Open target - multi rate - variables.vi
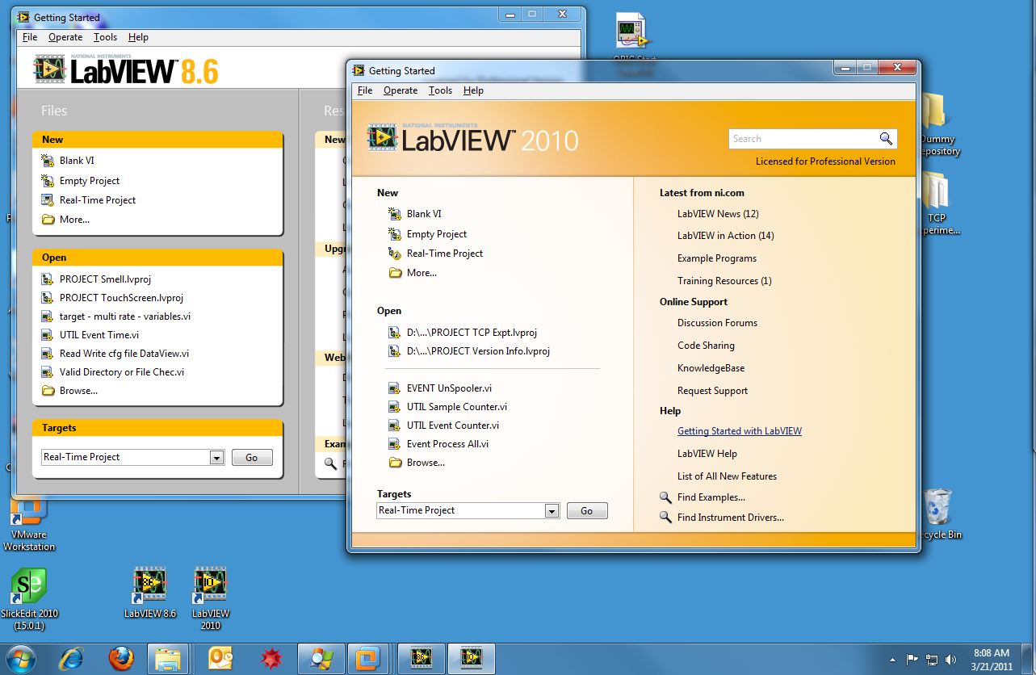 point(125,317)
